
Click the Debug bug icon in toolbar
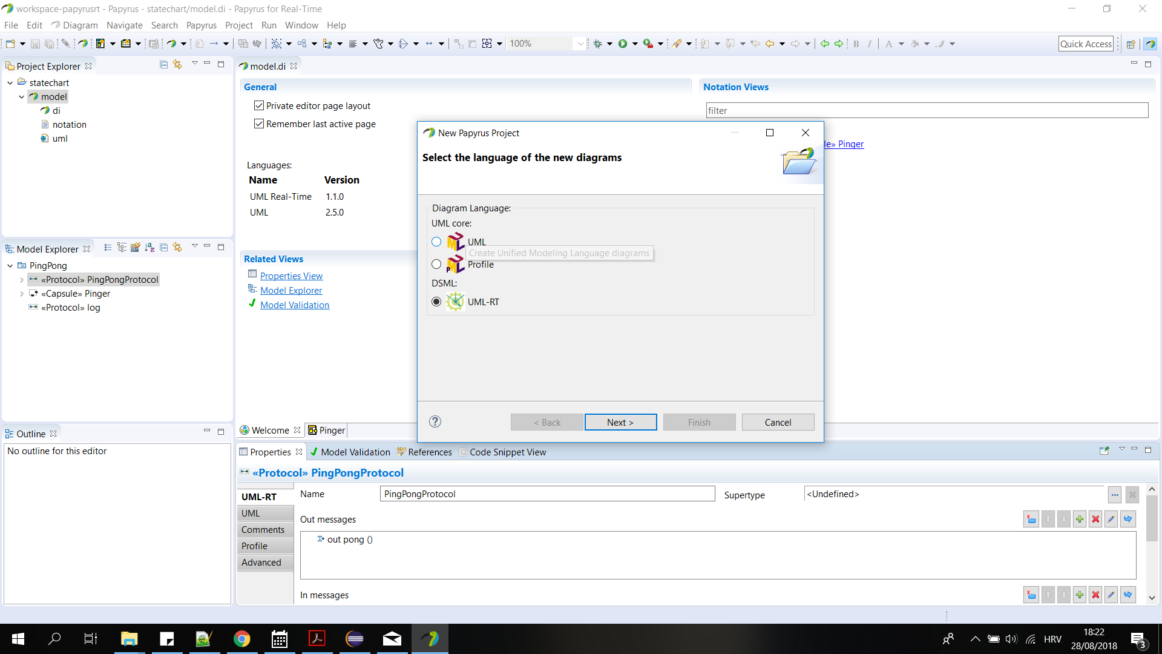(x=597, y=44)
